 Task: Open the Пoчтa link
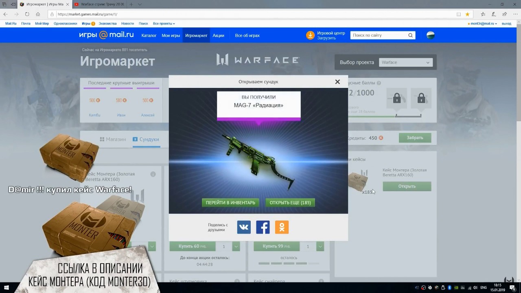pos(26,24)
